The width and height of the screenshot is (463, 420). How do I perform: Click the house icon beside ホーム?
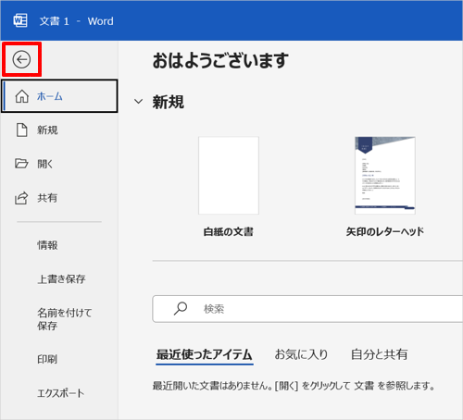[22, 96]
